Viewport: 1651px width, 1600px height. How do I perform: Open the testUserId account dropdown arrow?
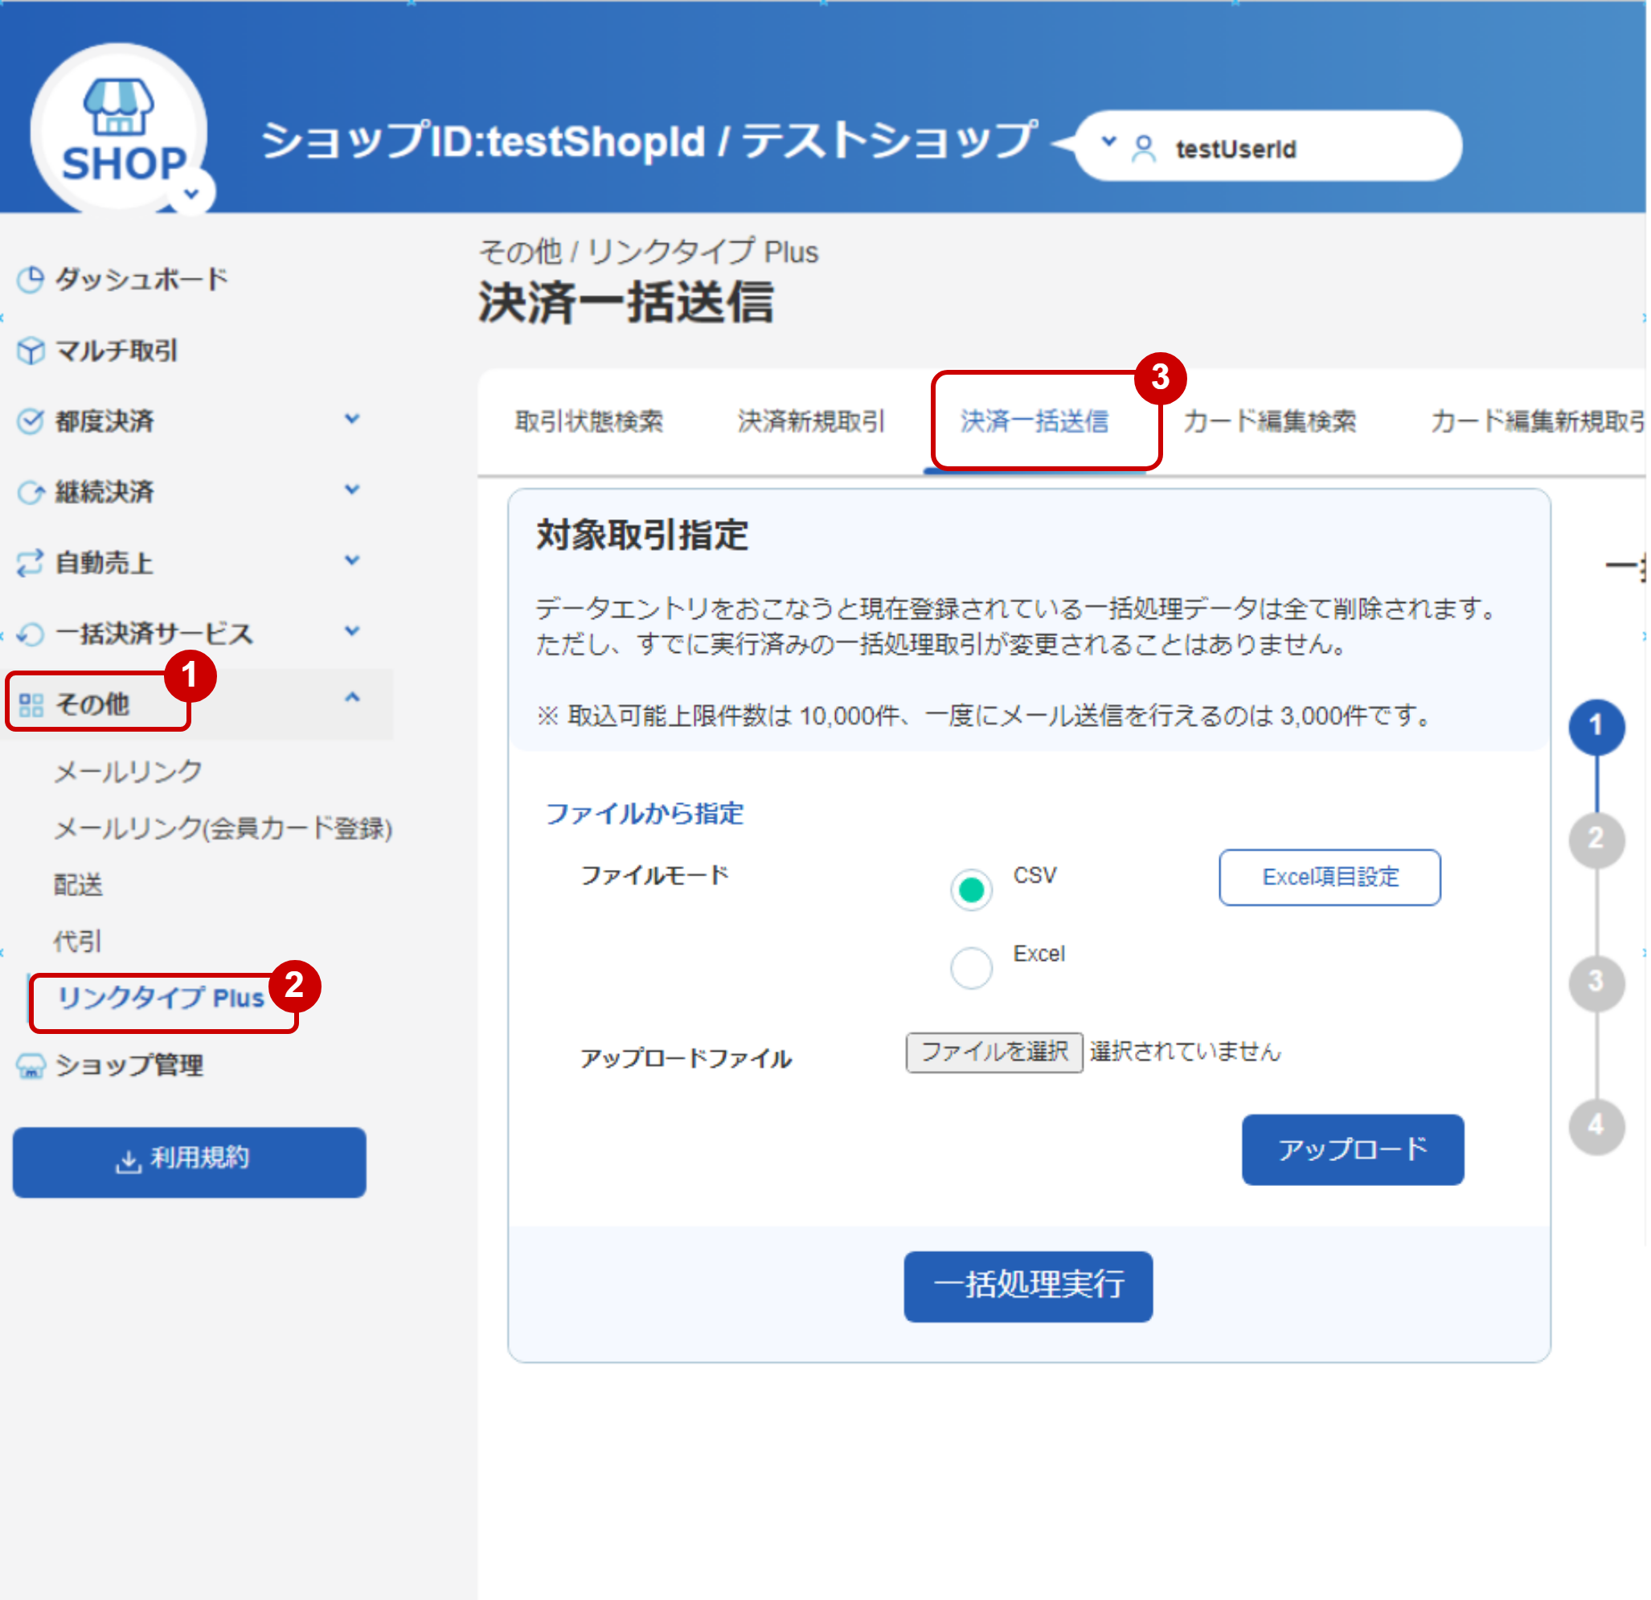coord(1109,142)
